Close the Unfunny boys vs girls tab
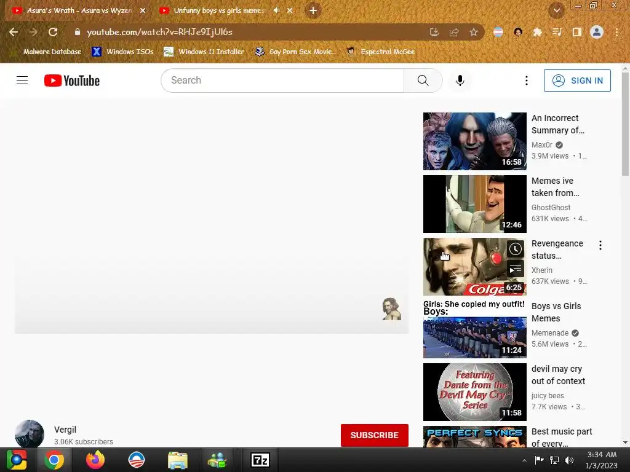This screenshot has width=630, height=472. (x=290, y=10)
